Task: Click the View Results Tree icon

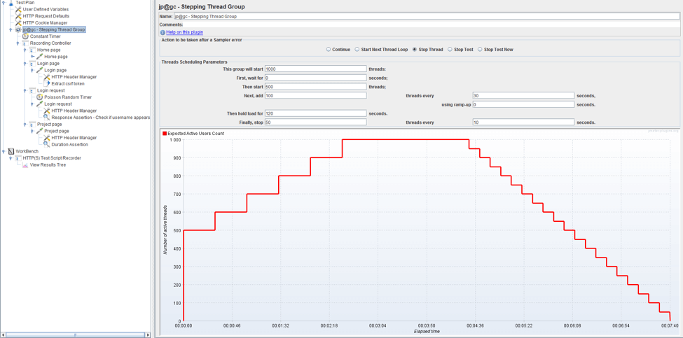Action: (x=25, y=165)
